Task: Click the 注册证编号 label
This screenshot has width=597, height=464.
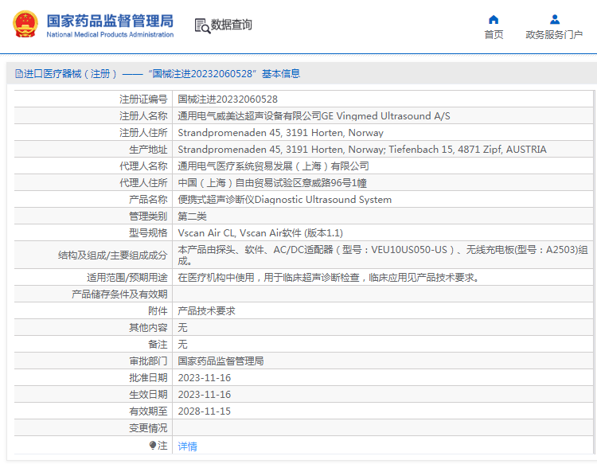Action: coord(143,99)
